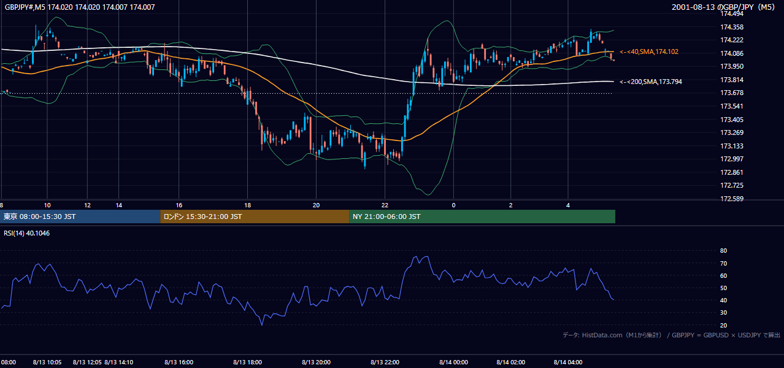Select the 東京 08:00-15:30 JST session bar
The width and height of the screenshot is (784, 368).
80,217
